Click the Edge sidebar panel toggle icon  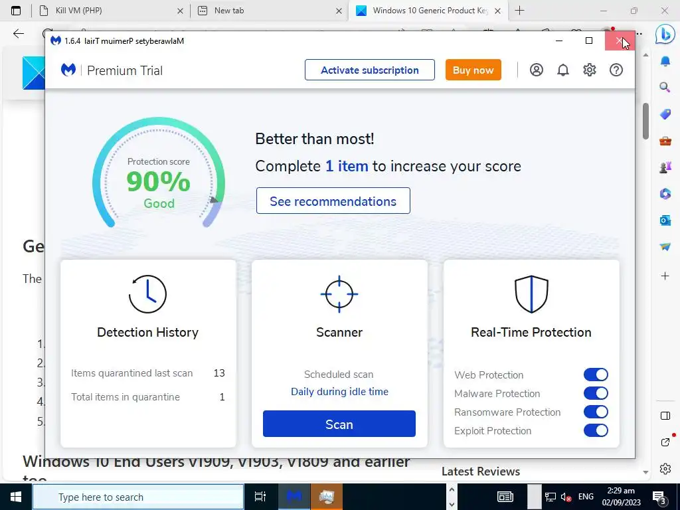(665, 416)
